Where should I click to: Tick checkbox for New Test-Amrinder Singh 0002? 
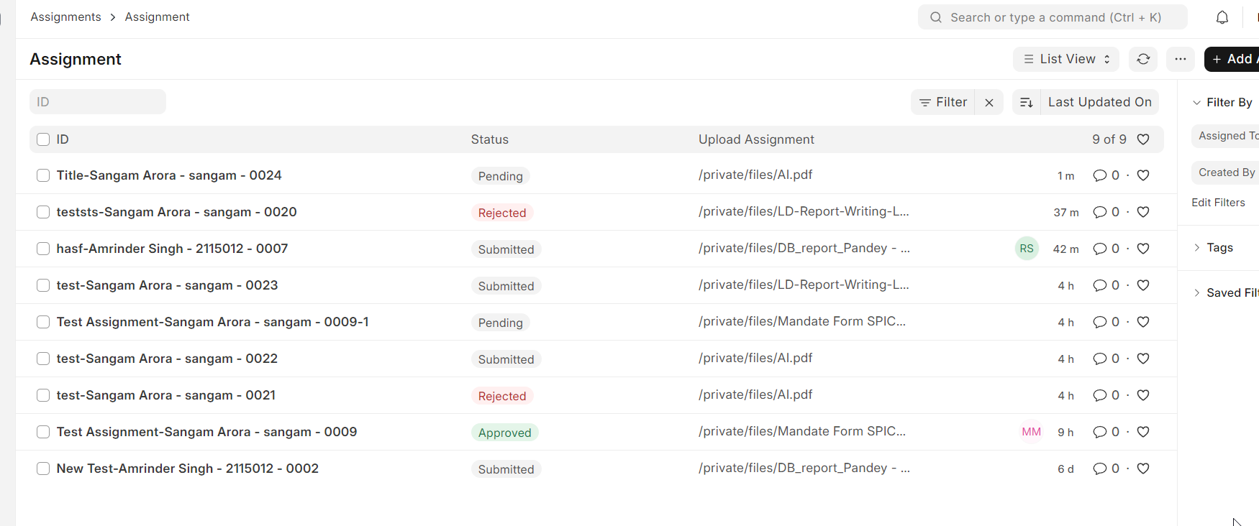pos(43,469)
